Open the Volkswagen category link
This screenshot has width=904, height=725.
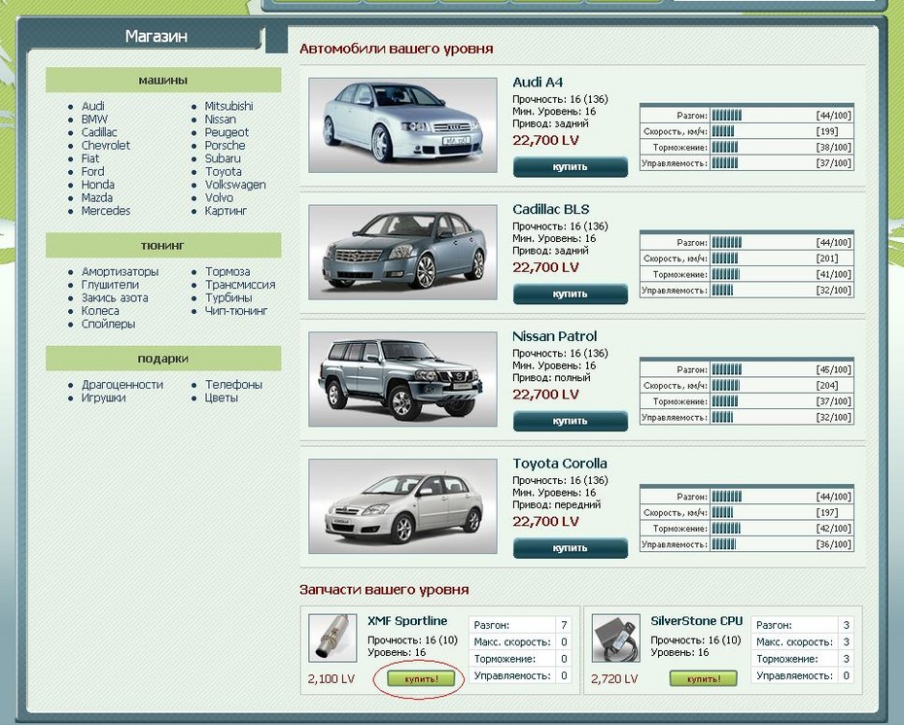(x=235, y=185)
